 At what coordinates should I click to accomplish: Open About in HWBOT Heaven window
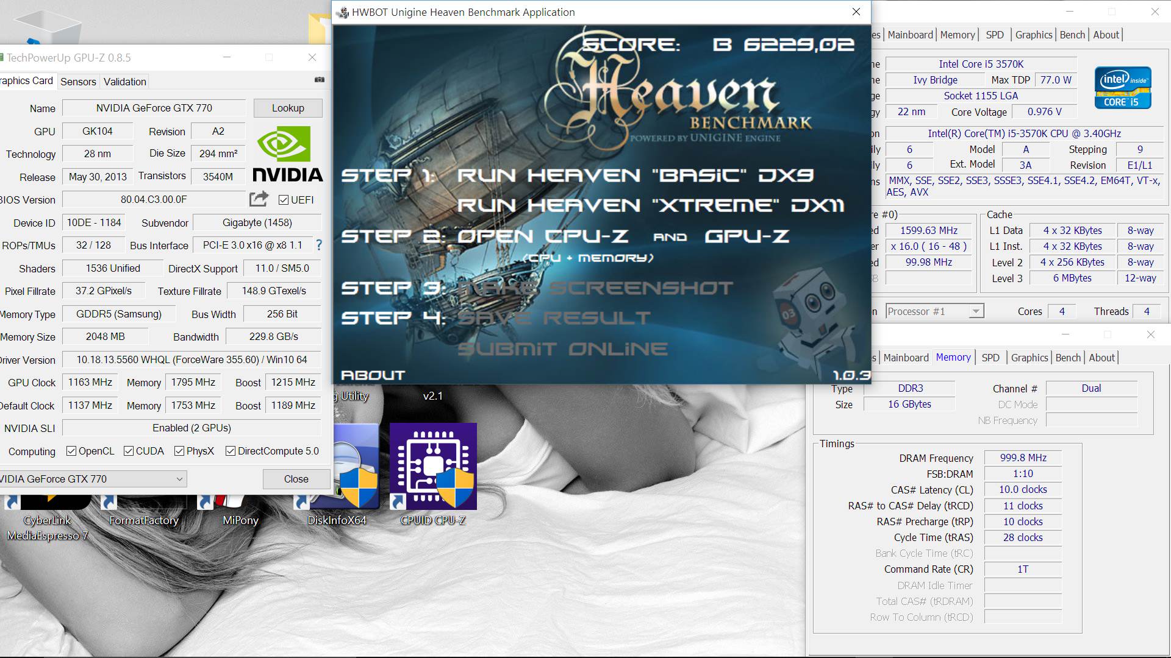373,375
